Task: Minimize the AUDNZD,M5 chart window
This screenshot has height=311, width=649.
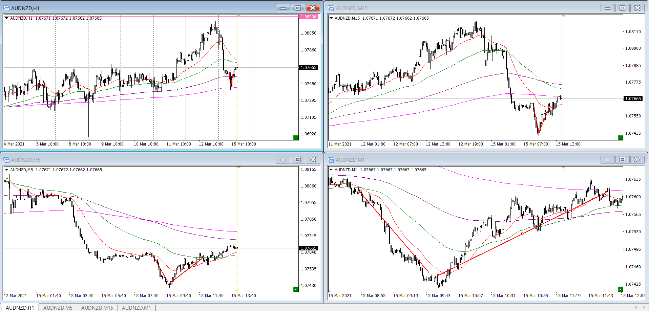Action: [283, 160]
